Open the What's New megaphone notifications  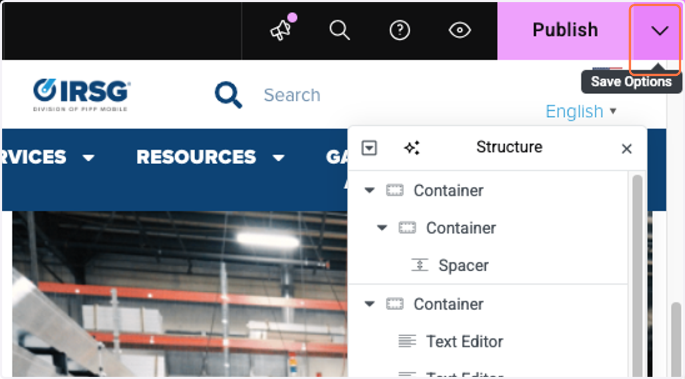click(x=281, y=30)
